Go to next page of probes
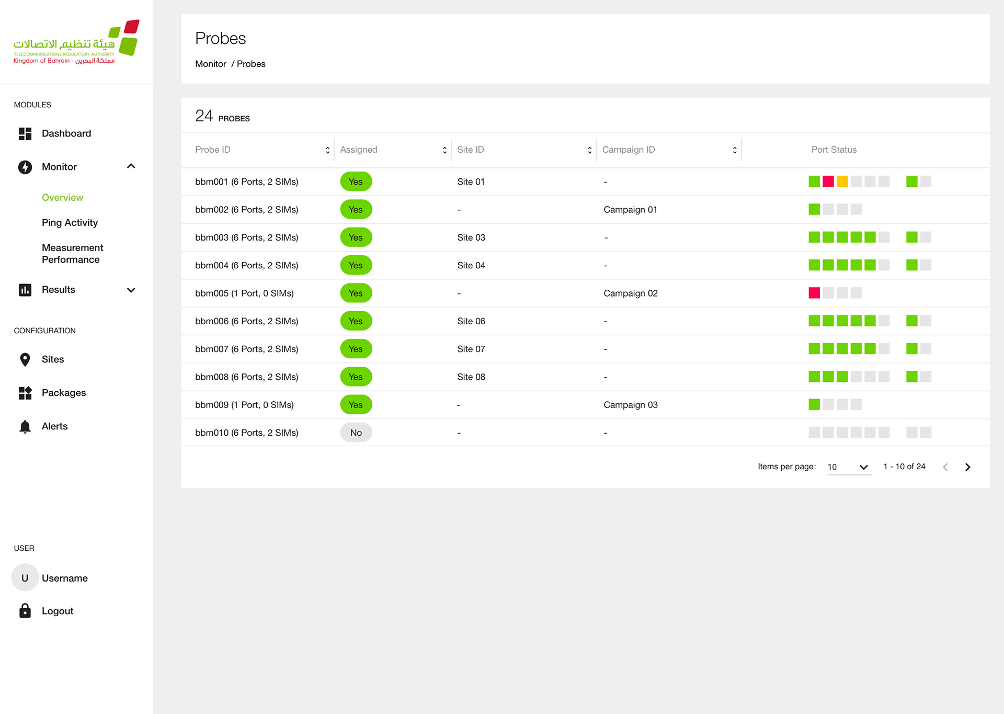This screenshot has width=1004, height=714. coord(967,467)
